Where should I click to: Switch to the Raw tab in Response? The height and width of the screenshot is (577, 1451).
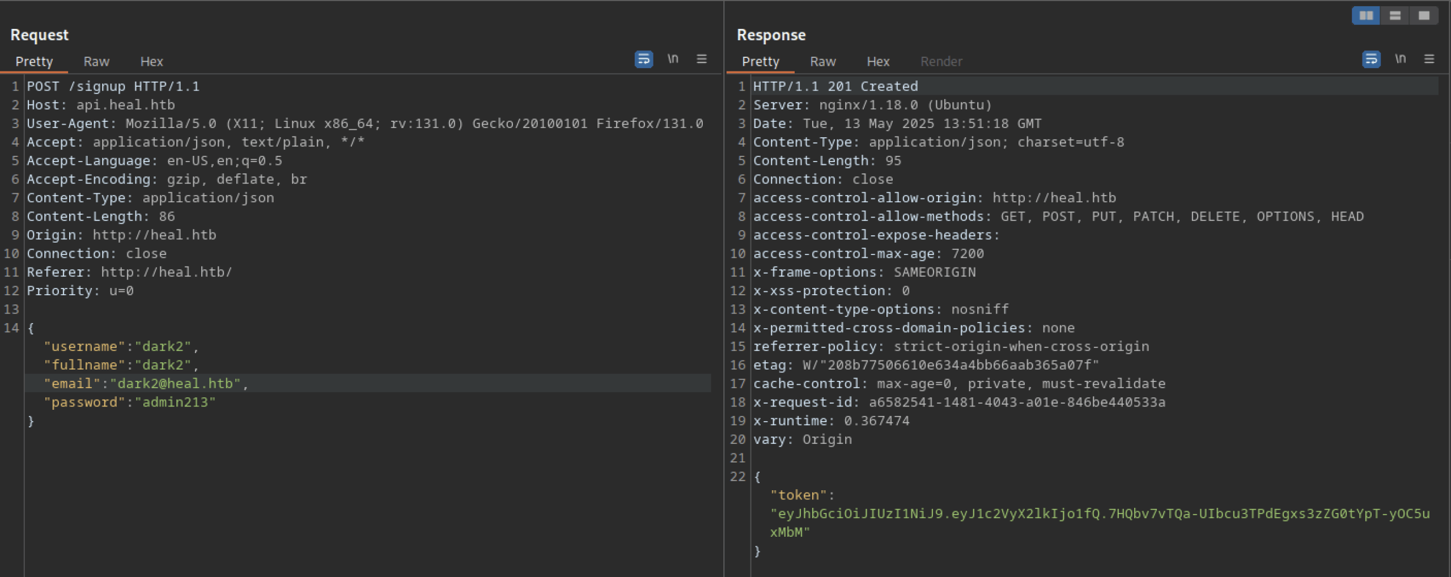coord(822,61)
